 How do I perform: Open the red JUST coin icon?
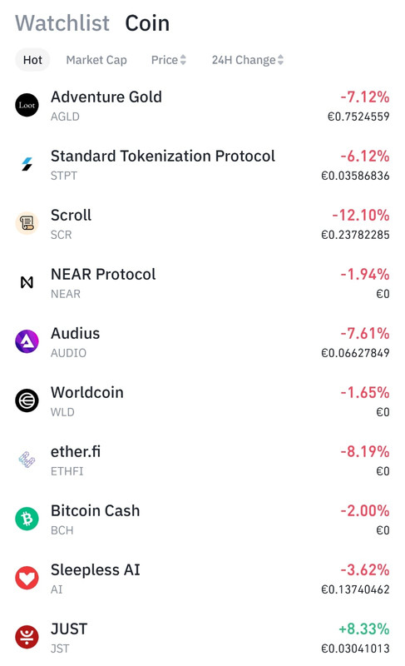point(27,637)
